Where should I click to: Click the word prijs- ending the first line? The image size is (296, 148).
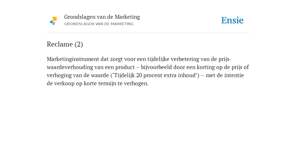[225, 59]
